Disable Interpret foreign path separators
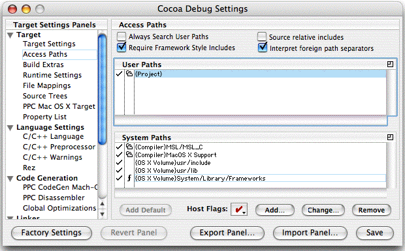This screenshot has width=405, height=251. tap(263, 48)
